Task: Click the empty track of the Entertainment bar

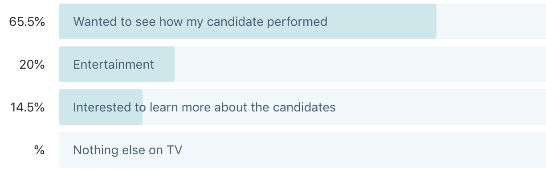Action: [x=360, y=64]
